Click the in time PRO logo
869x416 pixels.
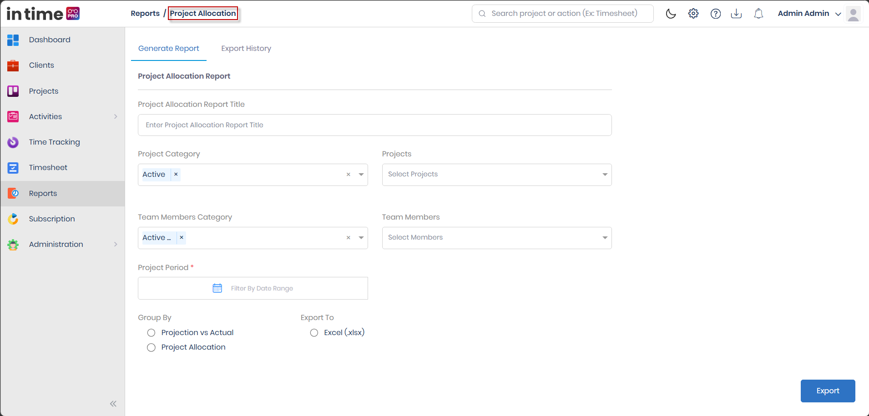point(43,14)
